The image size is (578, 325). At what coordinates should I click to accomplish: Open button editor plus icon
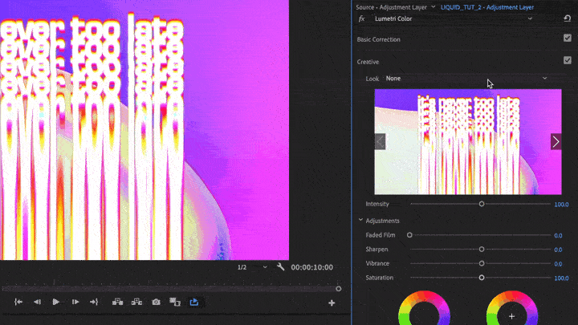332,303
